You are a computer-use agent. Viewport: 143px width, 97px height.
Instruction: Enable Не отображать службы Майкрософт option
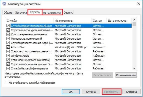point(6,83)
